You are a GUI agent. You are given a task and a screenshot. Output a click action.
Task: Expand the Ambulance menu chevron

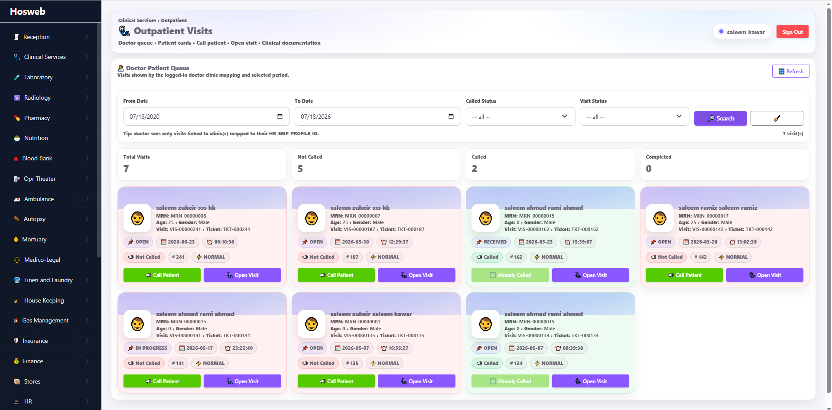87,199
